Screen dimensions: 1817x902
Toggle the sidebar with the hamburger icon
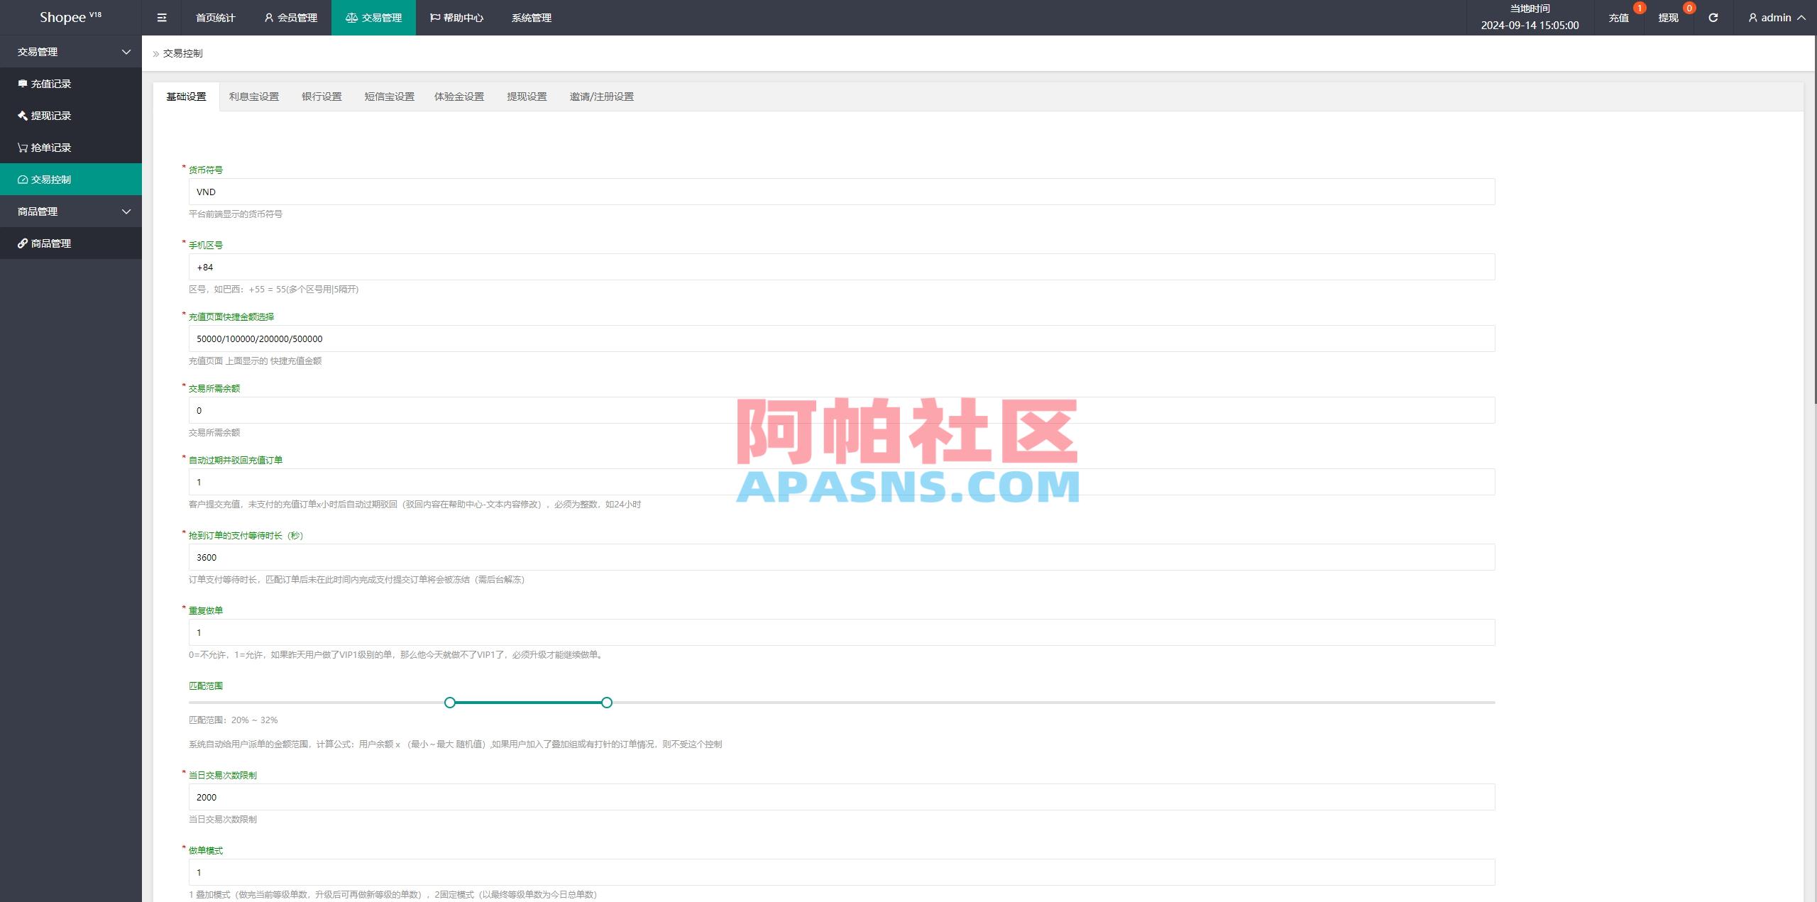click(162, 17)
